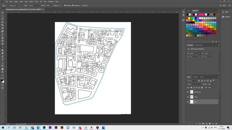Select the Brush tool
Image resolution: width=232 pixels, height=130 pixels.
click(x=3, y=35)
